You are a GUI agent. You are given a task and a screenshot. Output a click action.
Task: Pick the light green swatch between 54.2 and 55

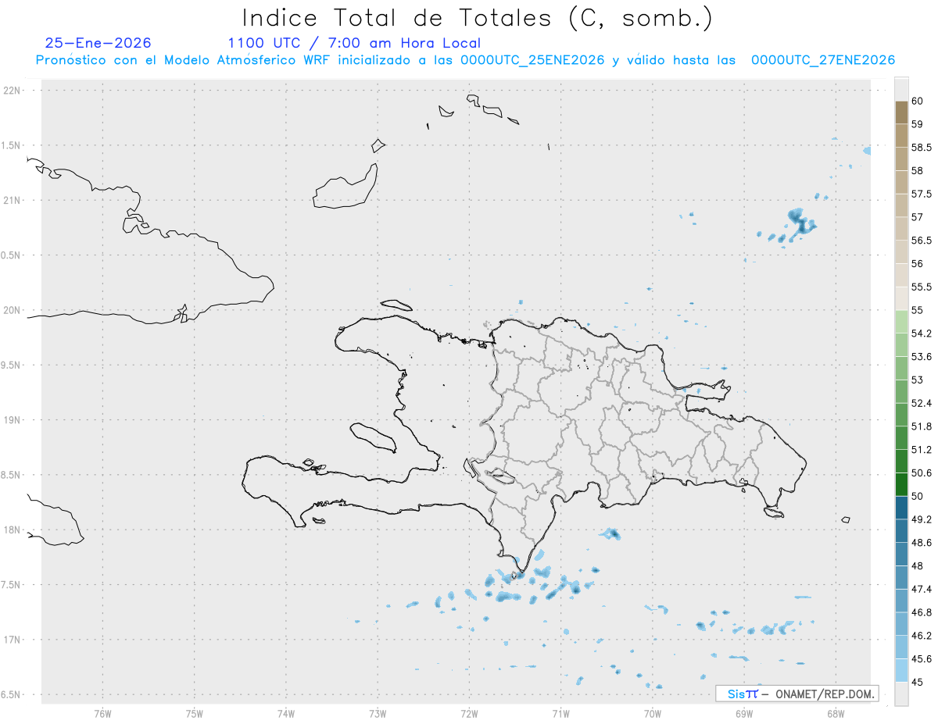(x=901, y=322)
